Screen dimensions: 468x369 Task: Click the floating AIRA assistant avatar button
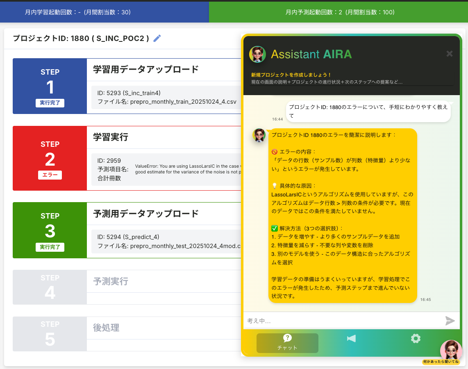tap(451, 350)
